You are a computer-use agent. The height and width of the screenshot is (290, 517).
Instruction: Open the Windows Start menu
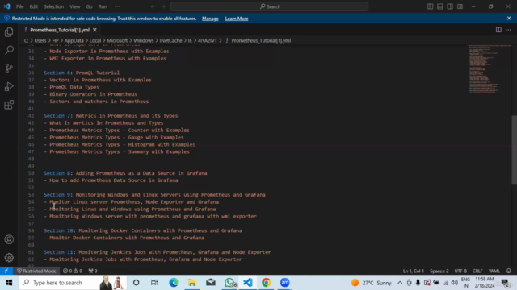9,283
